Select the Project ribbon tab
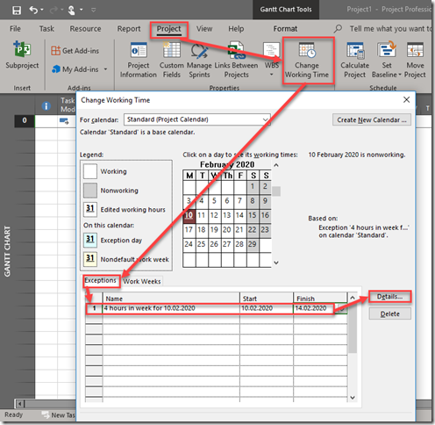The width and height of the screenshot is (435, 425). [169, 29]
